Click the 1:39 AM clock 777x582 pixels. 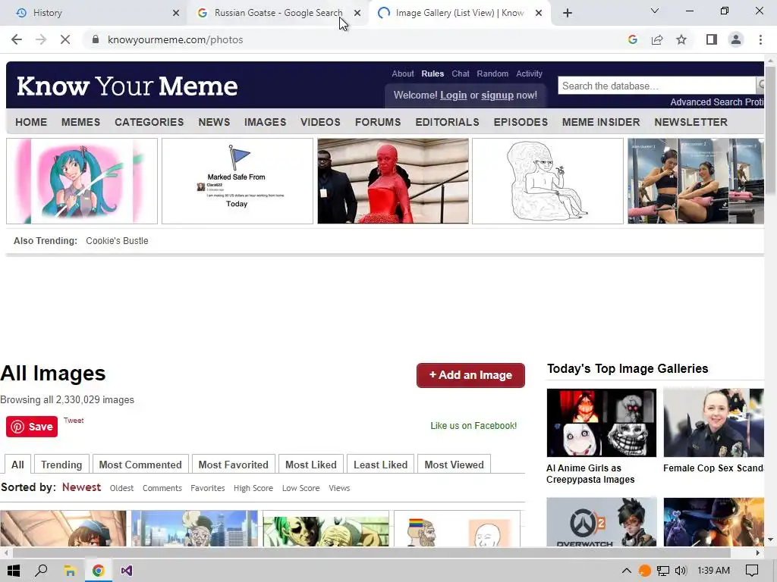point(713,571)
